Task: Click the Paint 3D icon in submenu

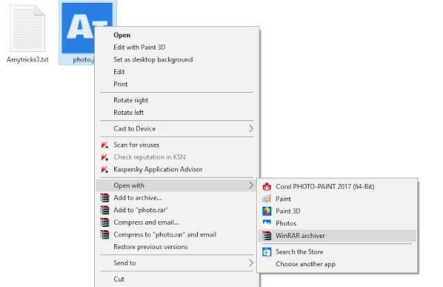Action: point(266,211)
